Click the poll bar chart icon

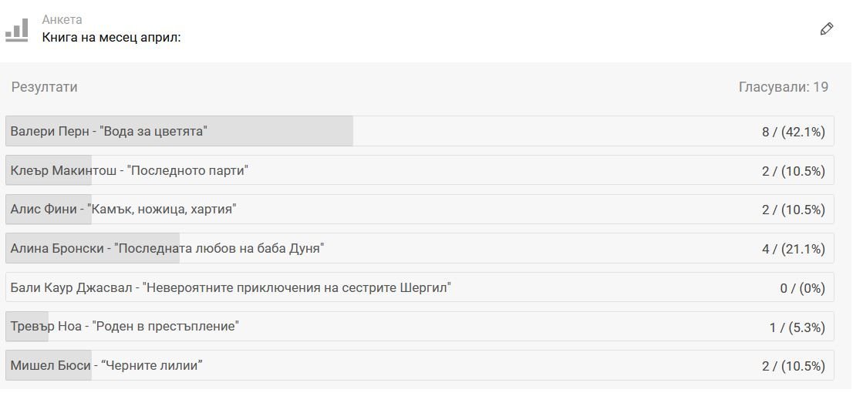[x=17, y=30]
